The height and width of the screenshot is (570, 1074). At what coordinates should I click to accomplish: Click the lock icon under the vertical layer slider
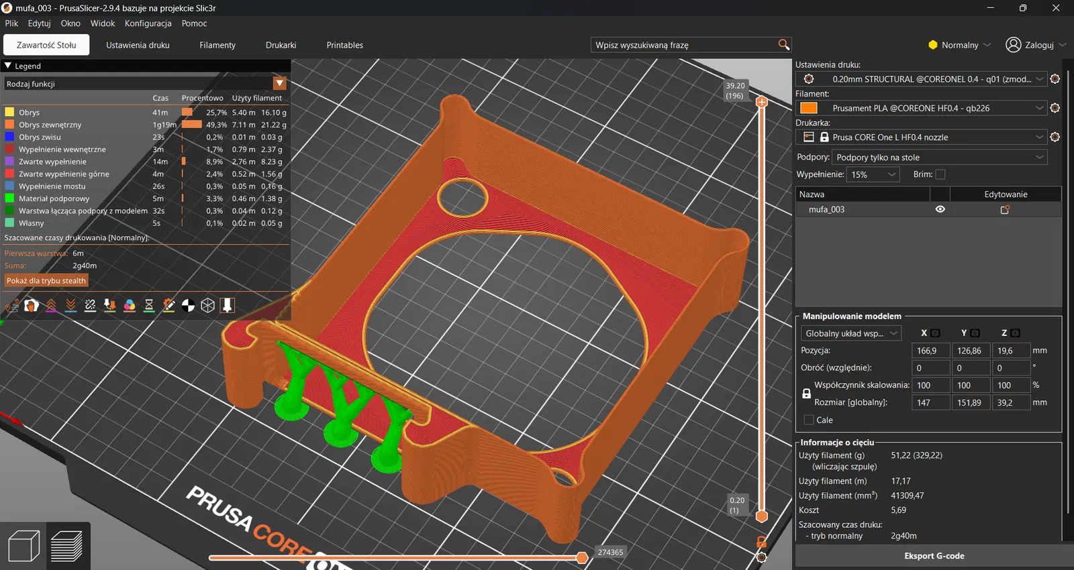point(762,542)
